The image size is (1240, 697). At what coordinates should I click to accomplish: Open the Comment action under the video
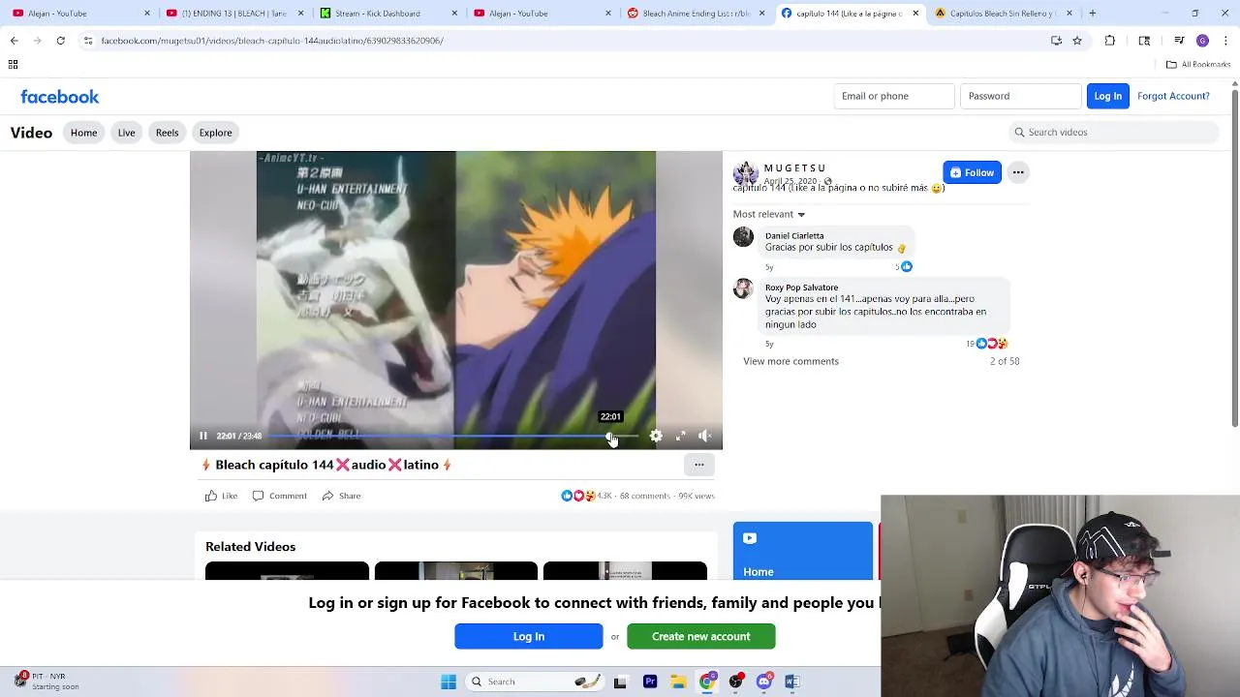pos(279,496)
